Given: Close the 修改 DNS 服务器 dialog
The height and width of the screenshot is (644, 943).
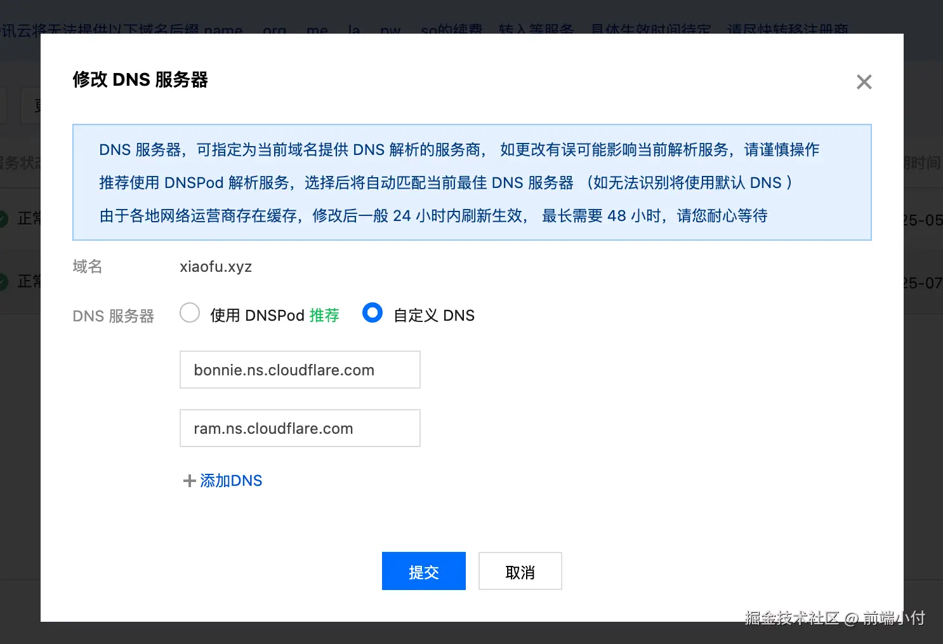Looking at the screenshot, I should (x=864, y=82).
